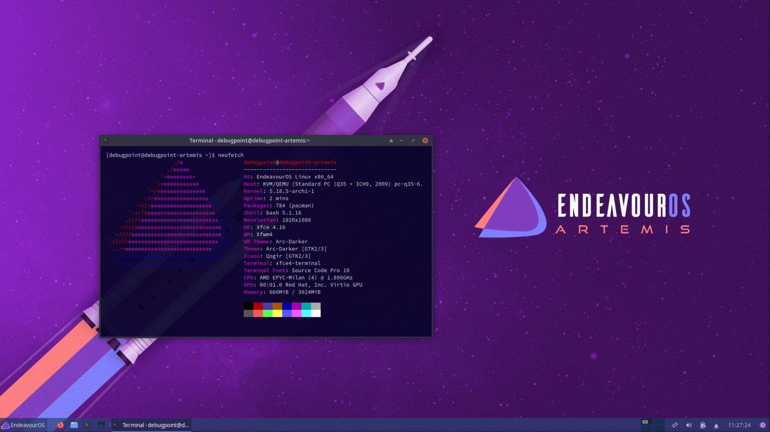Click the 'CPU: AMD EPYC-Milan' line
This screenshot has width=770, height=432.
[298, 278]
